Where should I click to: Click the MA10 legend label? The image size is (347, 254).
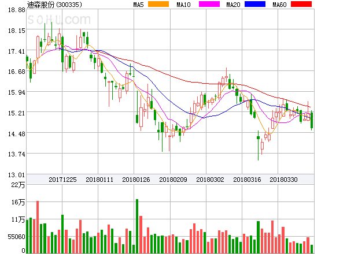[183, 5]
